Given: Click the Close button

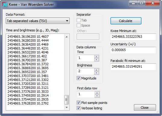Looking at the screenshot, I should pyautogui.click(x=145, y=108).
